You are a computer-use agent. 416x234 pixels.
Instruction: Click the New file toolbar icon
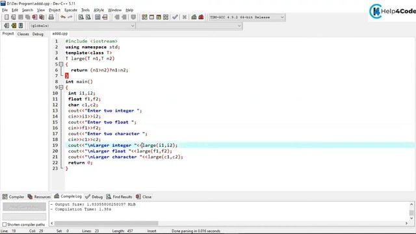click(x=6, y=18)
